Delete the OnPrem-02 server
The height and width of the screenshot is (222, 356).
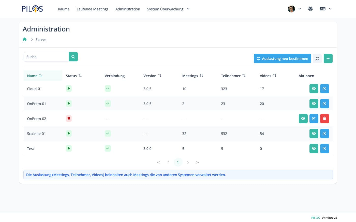324,118
